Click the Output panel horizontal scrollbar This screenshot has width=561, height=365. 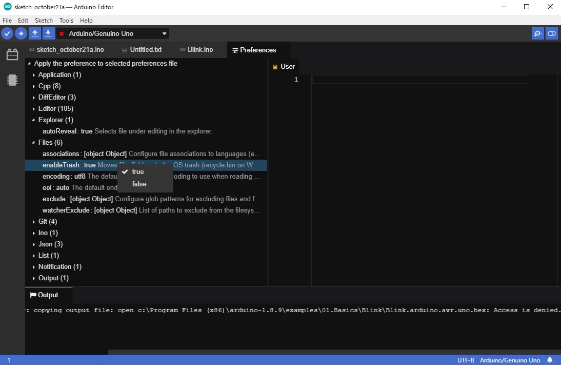click(334, 353)
